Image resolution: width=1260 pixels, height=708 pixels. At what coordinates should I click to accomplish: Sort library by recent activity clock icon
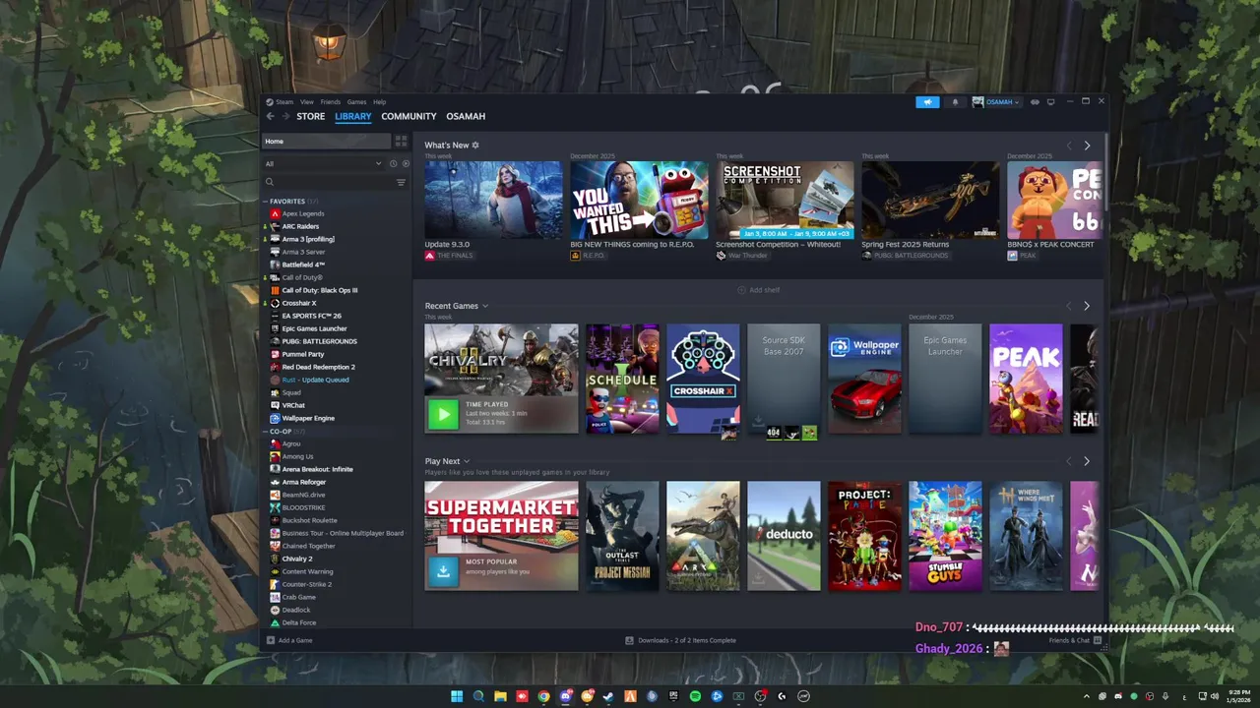pyautogui.click(x=393, y=163)
